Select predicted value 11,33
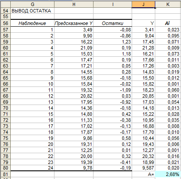Image resolution: width=181 pixels, height=179 pixels. (74, 120)
